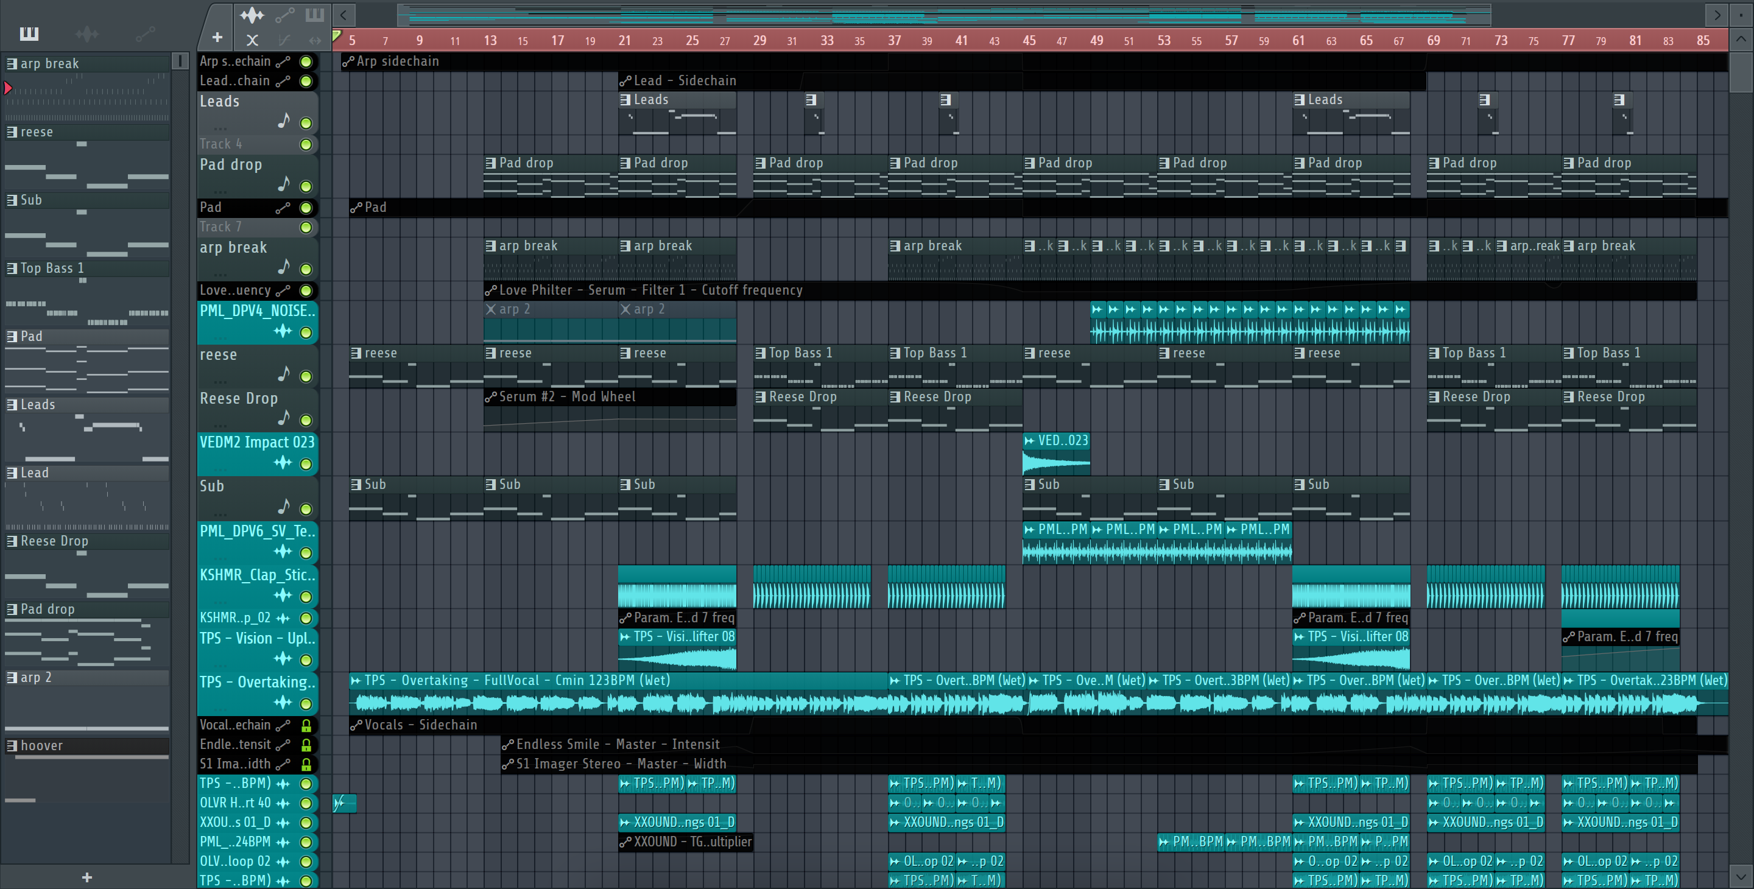This screenshot has width=1754, height=889.
Task: Click the note icon on Pad drop track
Action: 284,184
